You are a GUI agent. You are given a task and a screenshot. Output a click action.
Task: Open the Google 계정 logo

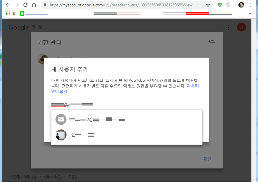coord(25,28)
